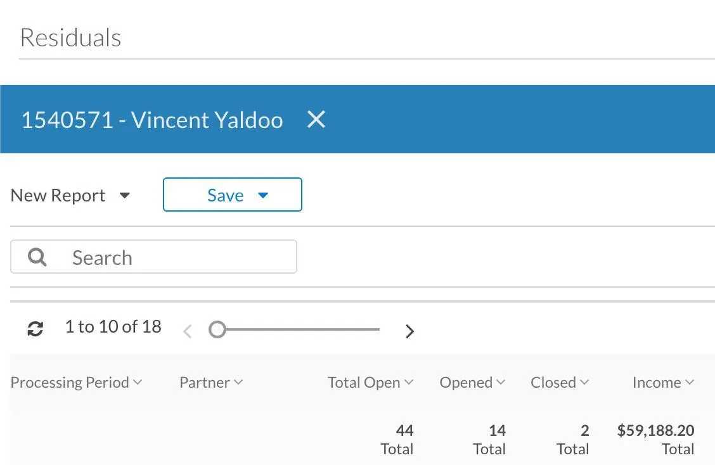The height and width of the screenshot is (465, 715).
Task: Select the 1540571 - Vincent Yaldoo label
Action: pyautogui.click(x=152, y=120)
